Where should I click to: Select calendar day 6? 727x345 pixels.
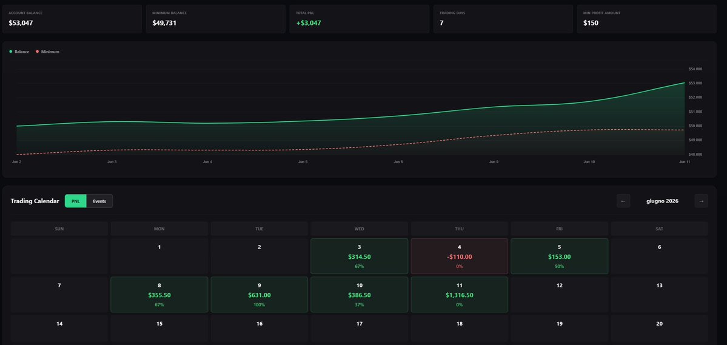click(x=659, y=256)
